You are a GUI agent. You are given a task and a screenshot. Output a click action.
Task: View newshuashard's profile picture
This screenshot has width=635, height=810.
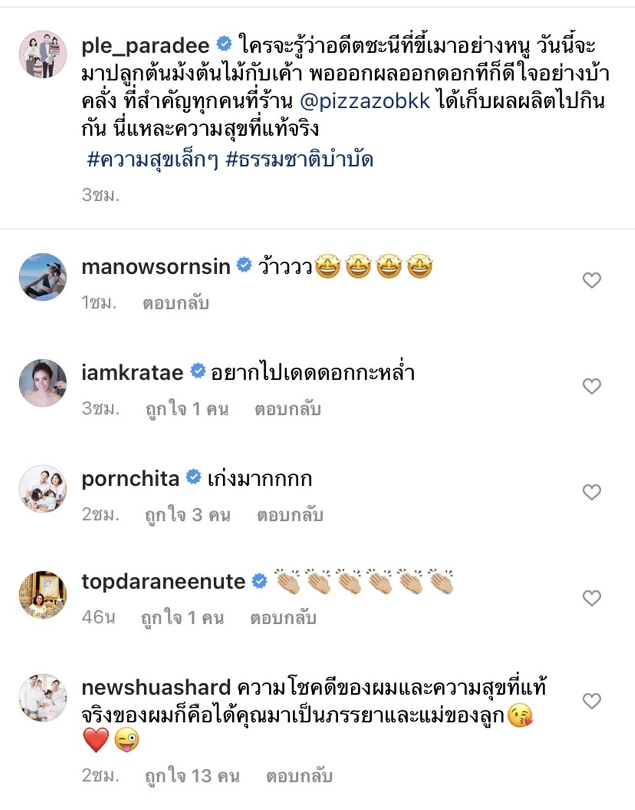43,698
